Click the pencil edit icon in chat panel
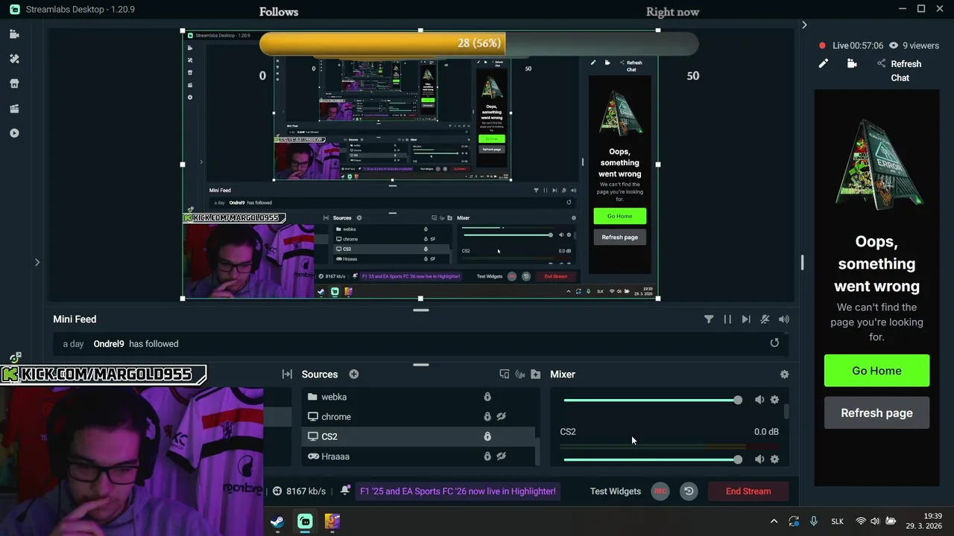This screenshot has height=536, width=954. (x=824, y=64)
